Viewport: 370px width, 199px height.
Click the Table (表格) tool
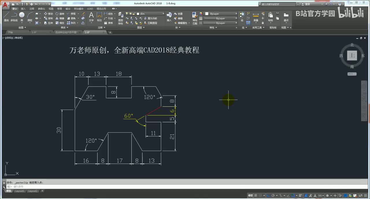(109, 23)
